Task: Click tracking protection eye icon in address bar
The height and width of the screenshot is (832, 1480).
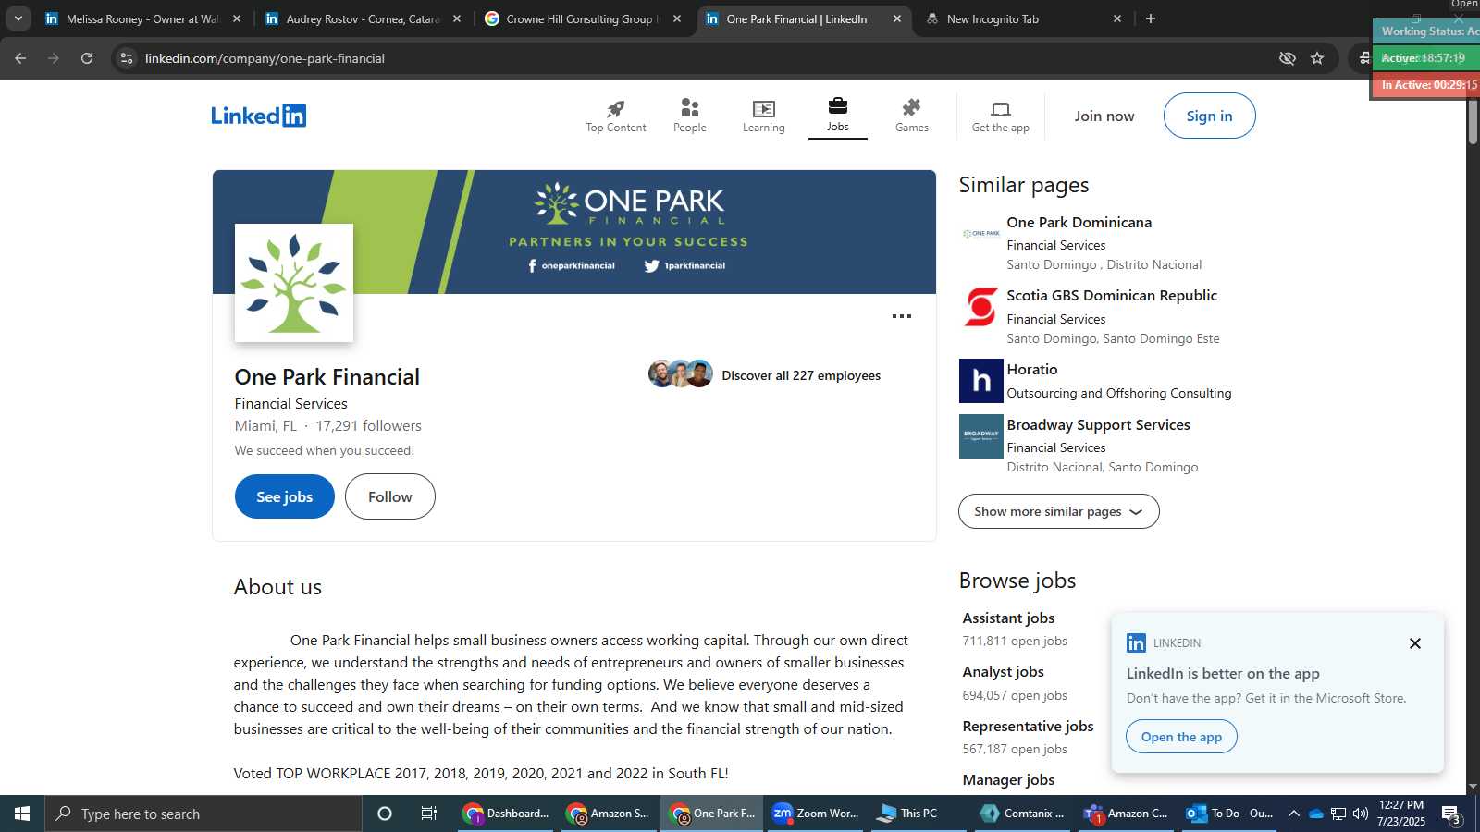Action: pyautogui.click(x=1287, y=58)
